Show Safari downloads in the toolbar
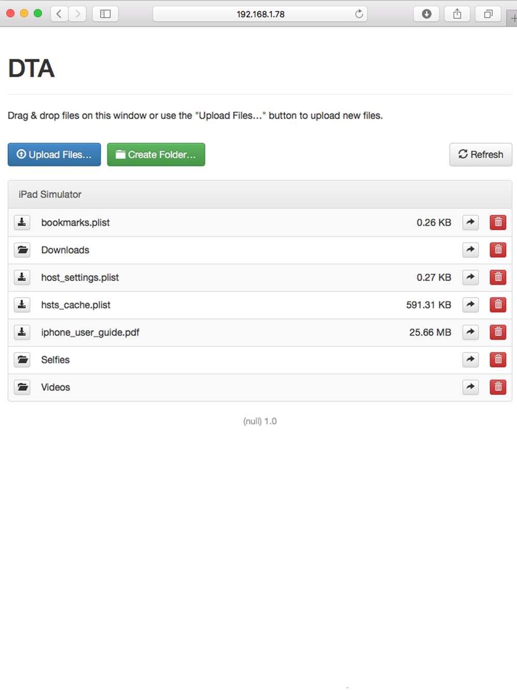 coord(427,14)
